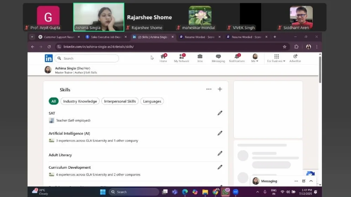Screen dimensions: 351x197
Task: Select the All skills filter
Action: [x=53, y=101]
